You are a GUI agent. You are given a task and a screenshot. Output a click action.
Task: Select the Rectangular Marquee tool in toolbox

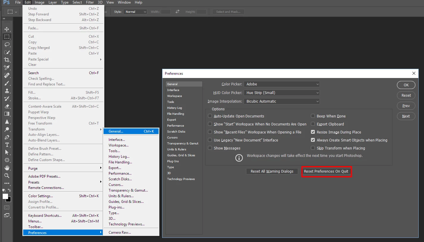[x=7, y=37]
